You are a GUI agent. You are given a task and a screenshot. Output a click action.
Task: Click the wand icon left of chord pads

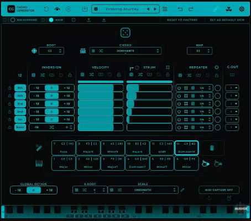(39, 148)
